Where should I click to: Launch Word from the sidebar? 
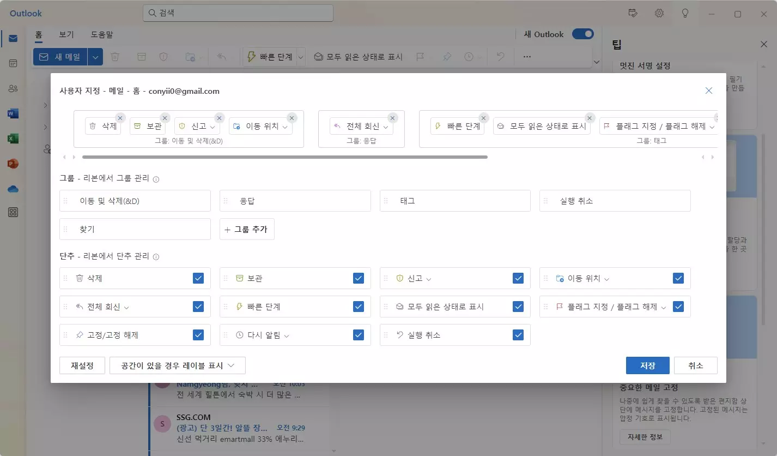(13, 113)
